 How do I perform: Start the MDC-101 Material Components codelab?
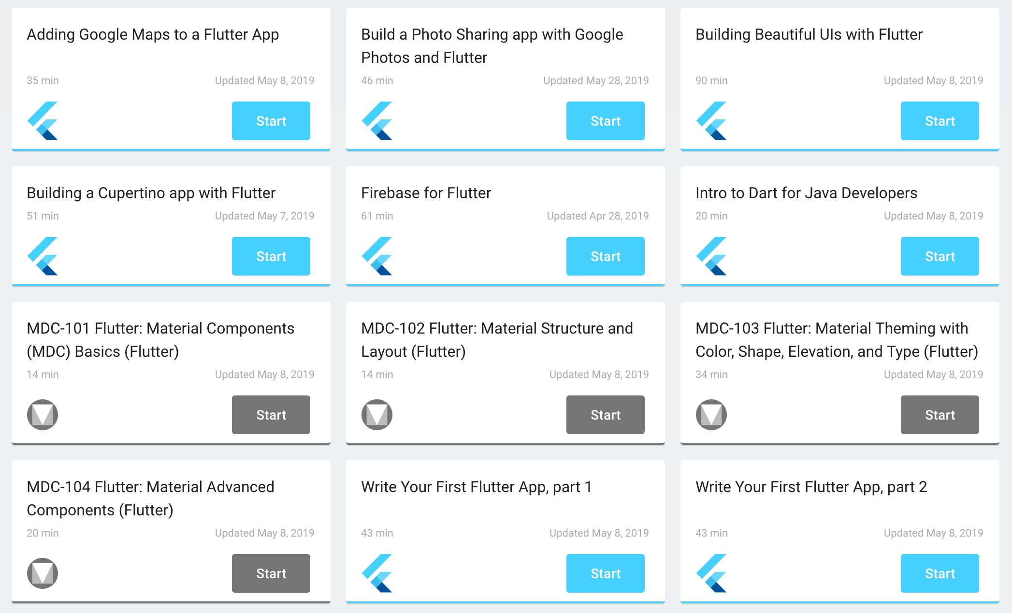pos(271,414)
